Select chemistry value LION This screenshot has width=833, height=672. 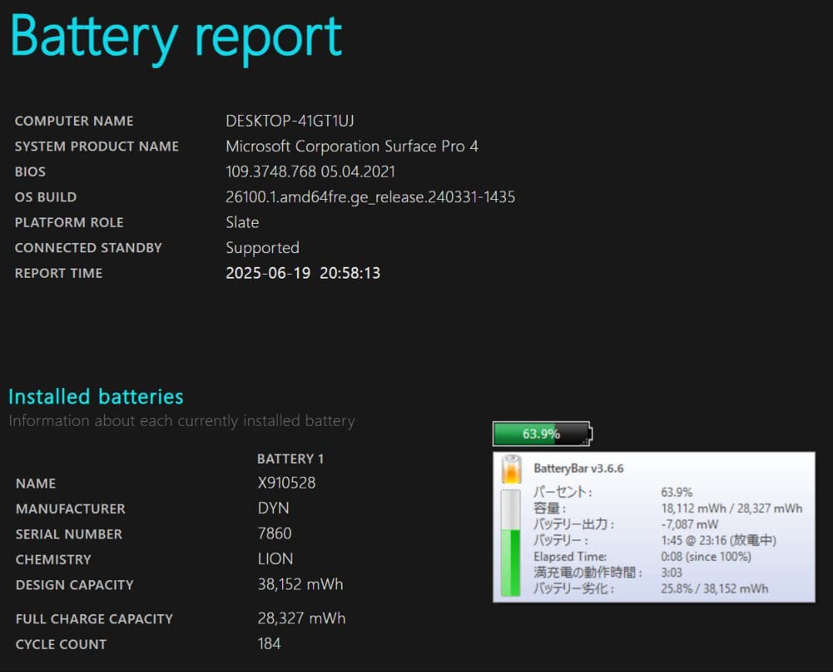point(275,559)
